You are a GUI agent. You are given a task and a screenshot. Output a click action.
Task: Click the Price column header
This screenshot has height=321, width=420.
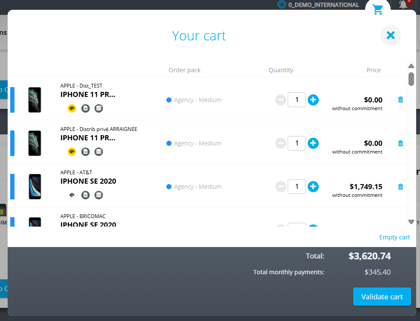(374, 70)
